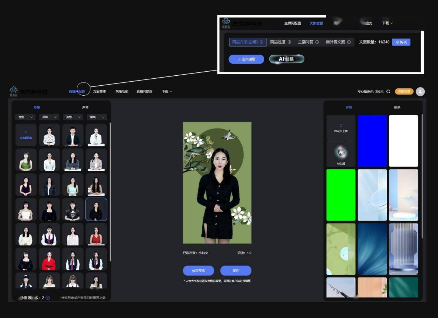Click the 自定义上传 upload icon
The width and height of the screenshot is (438, 318).
point(341,126)
